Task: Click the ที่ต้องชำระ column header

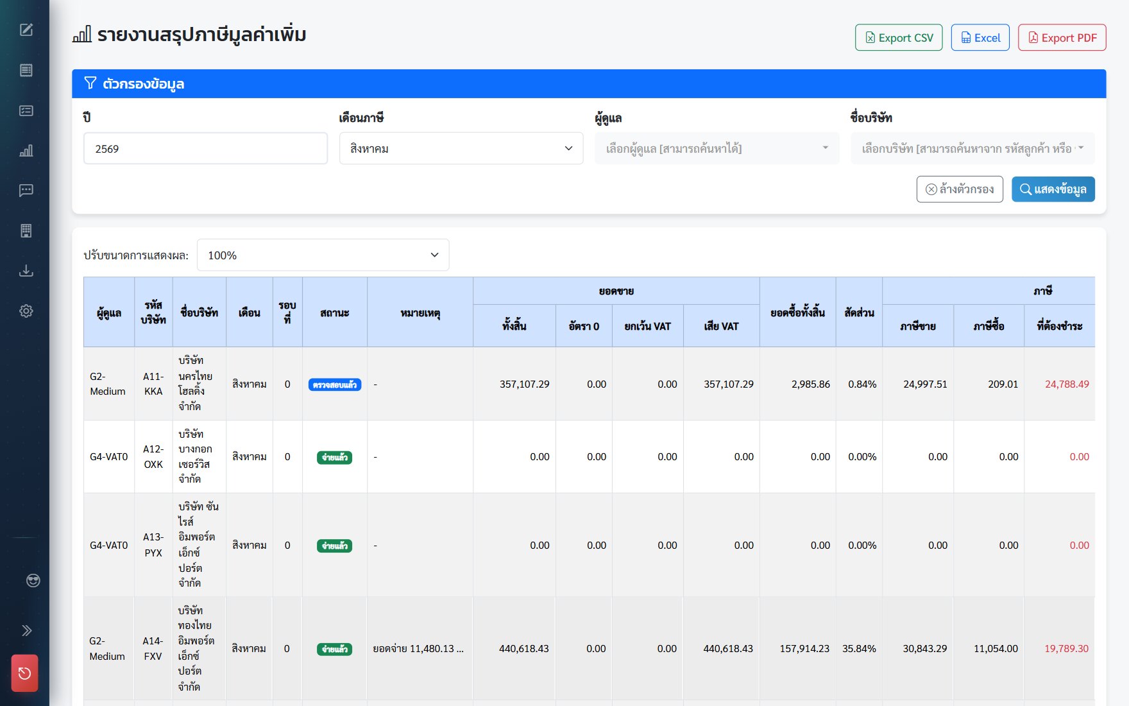Action: click(1060, 326)
